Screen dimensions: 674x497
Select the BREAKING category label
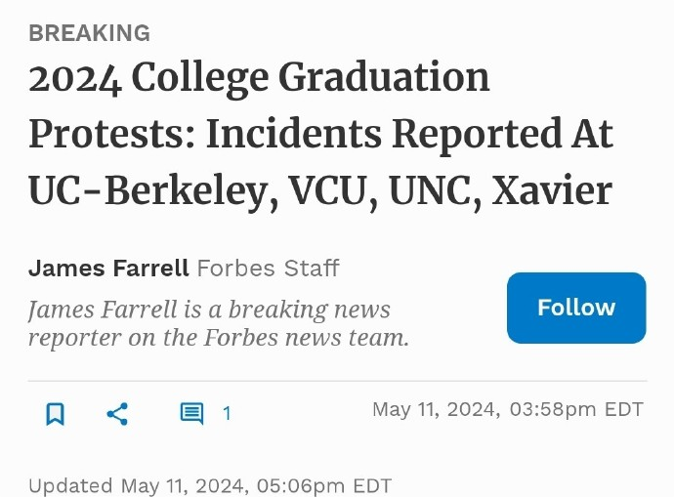90,33
